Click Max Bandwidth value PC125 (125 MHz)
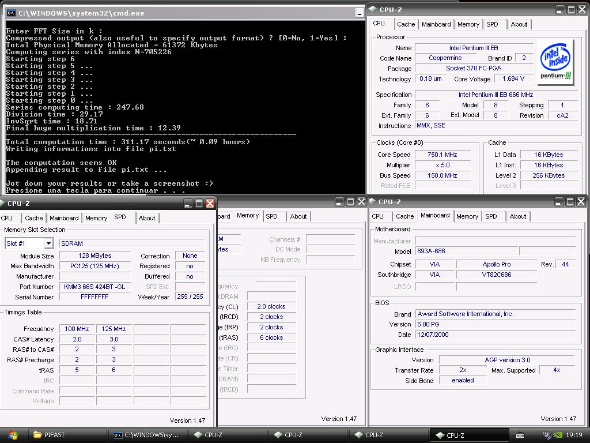This screenshot has width=590, height=443. coord(95,266)
